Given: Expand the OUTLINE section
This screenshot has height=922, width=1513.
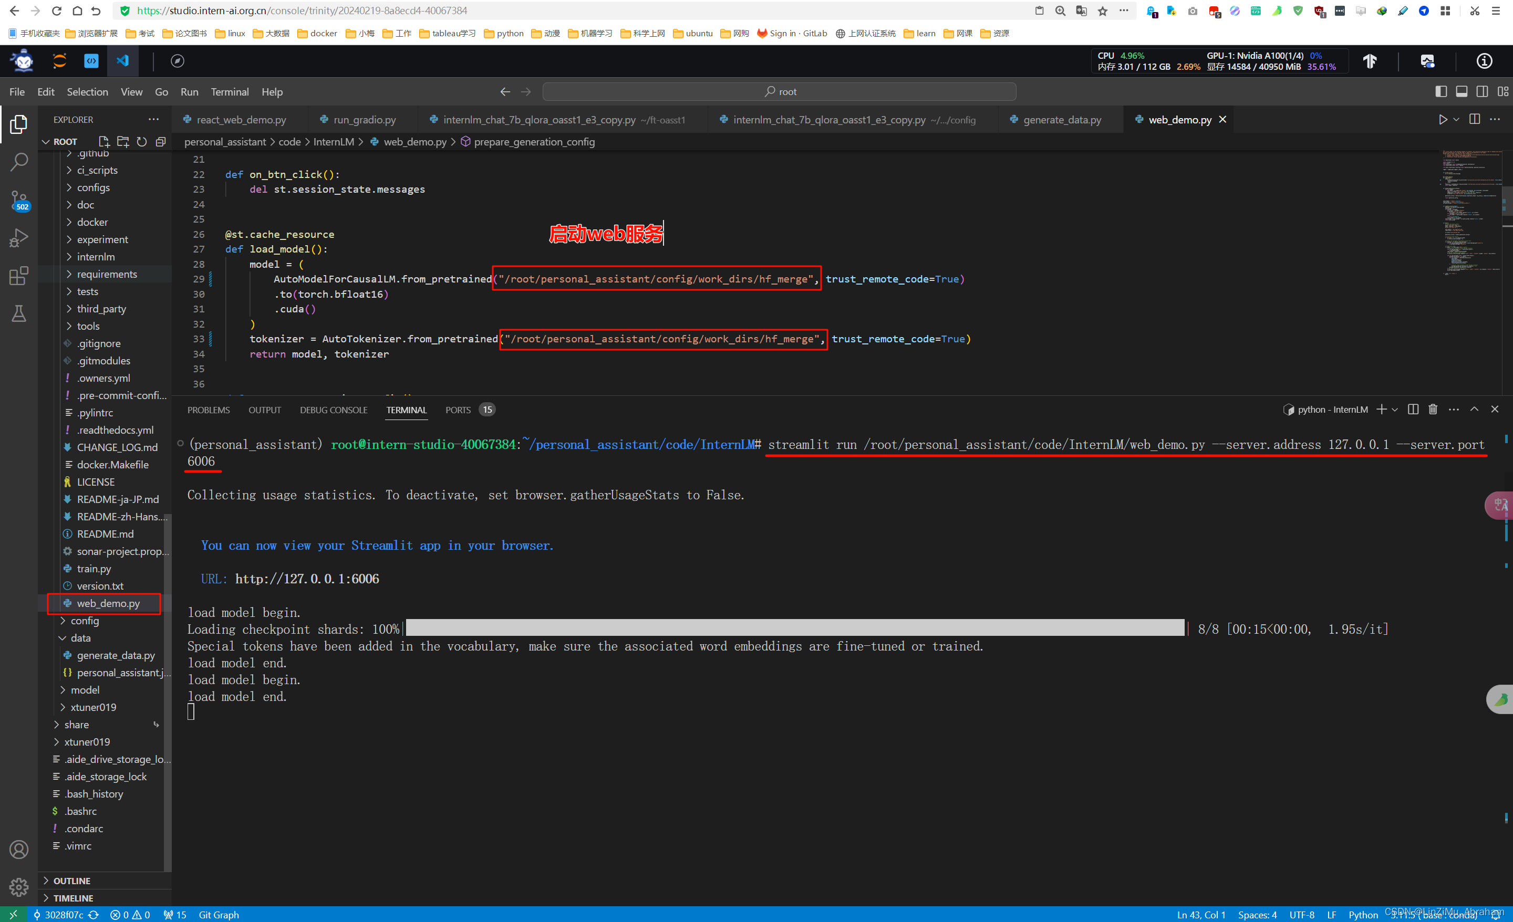Looking at the screenshot, I should click(x=105, y=881).
